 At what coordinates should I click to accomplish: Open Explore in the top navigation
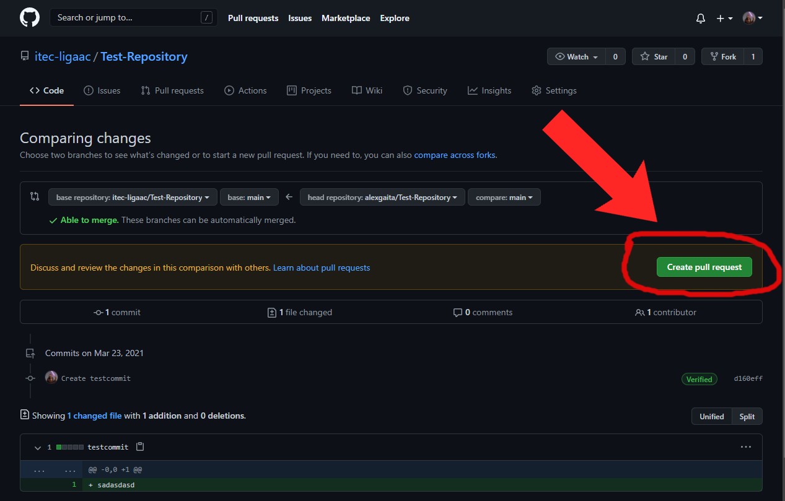click(395, 18)
